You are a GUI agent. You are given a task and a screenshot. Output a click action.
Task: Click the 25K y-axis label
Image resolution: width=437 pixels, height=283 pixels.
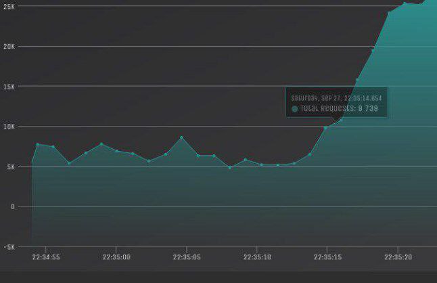(9, 6)
